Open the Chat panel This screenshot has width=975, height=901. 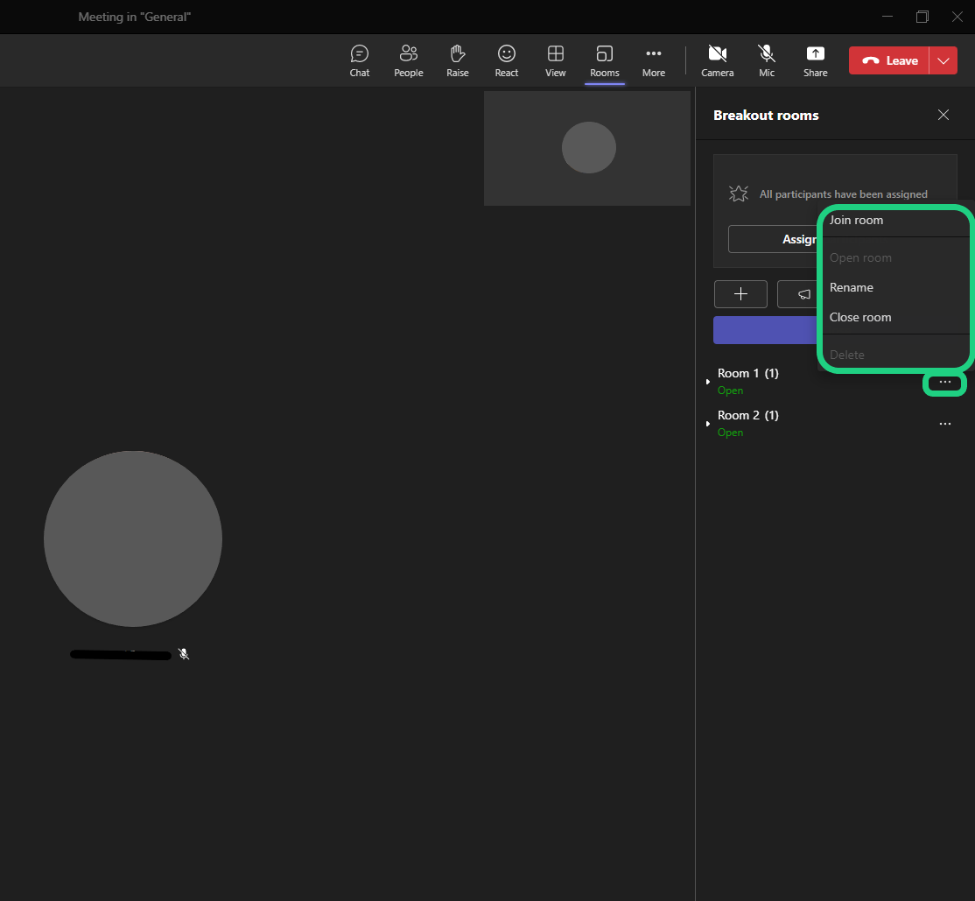359,60
